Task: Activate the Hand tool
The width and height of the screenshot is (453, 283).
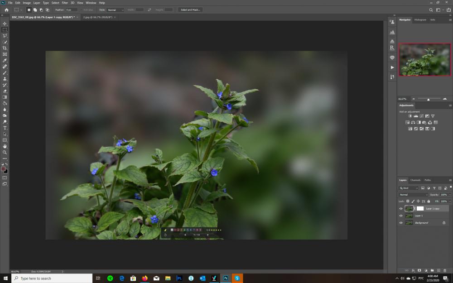Action: pos(5,146)
